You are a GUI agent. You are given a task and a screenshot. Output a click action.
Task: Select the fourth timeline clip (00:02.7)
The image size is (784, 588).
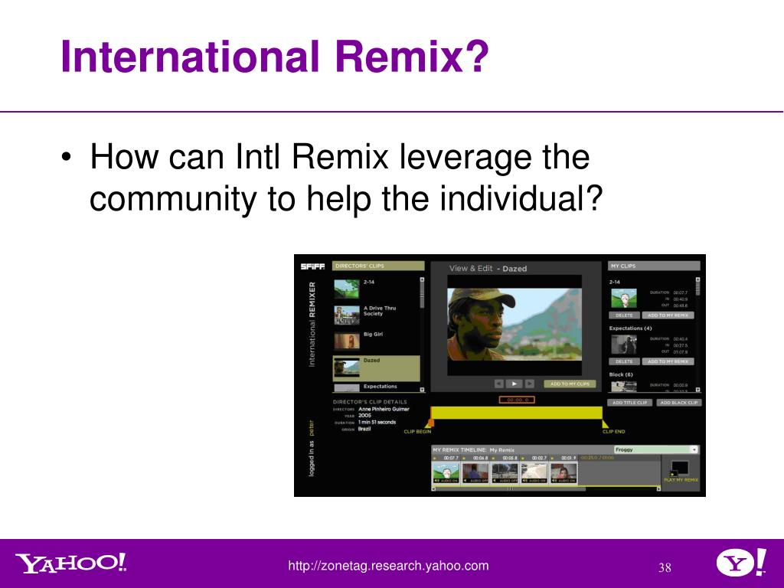[x=534, y=471]
